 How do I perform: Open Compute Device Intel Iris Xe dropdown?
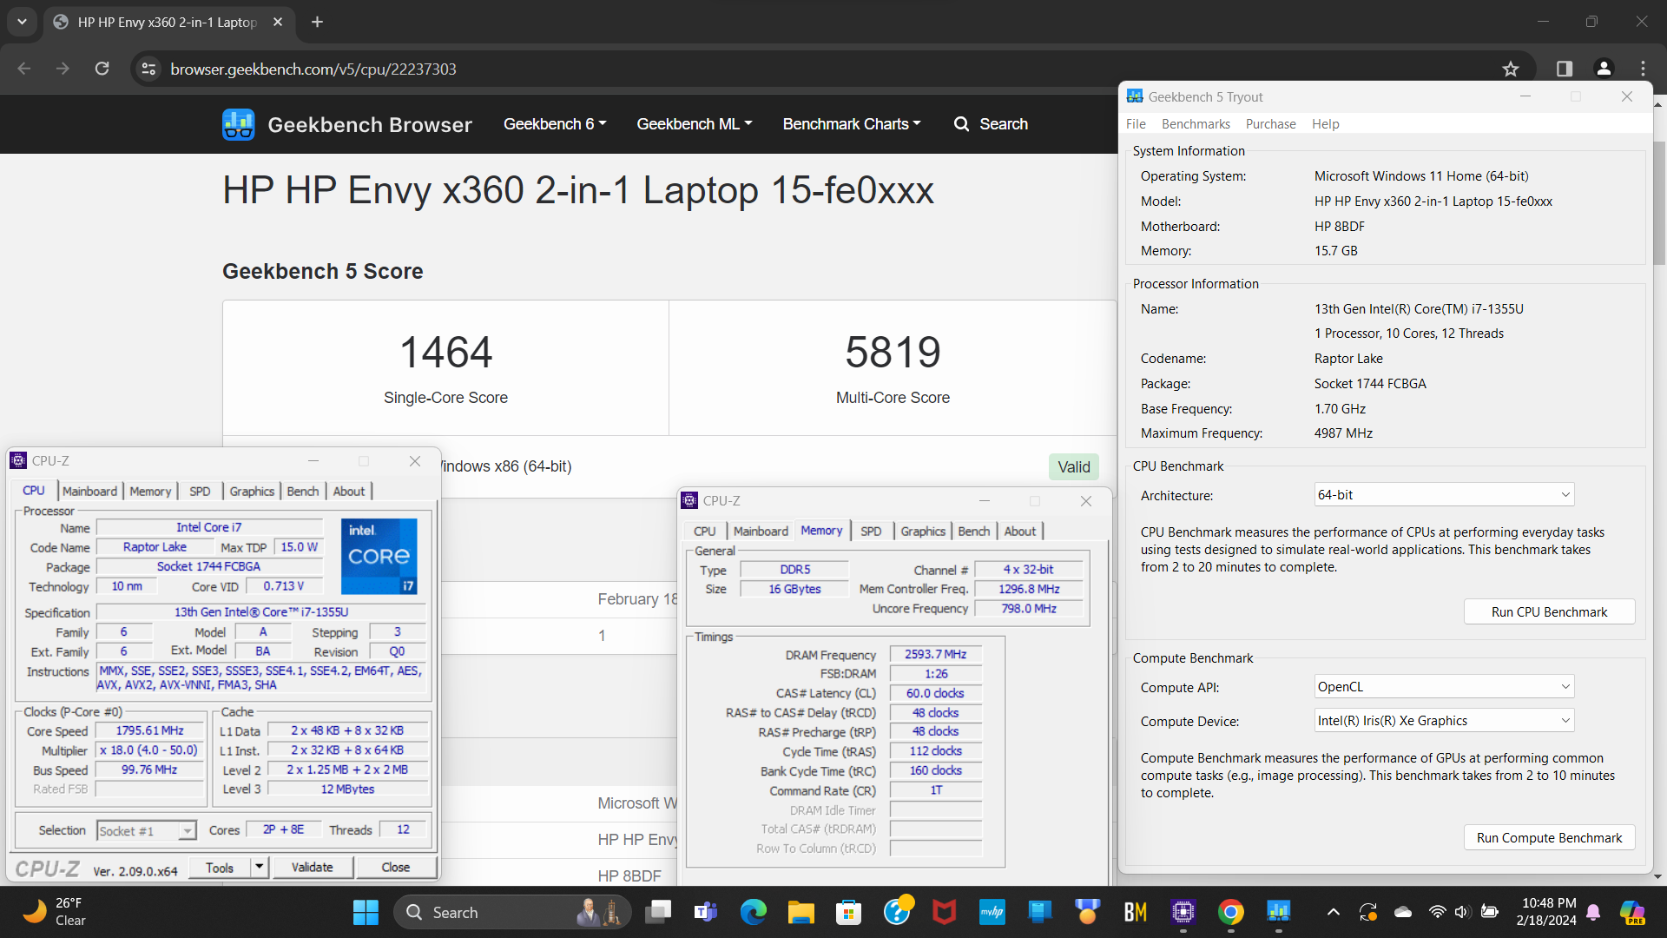tap(1444, 721)
